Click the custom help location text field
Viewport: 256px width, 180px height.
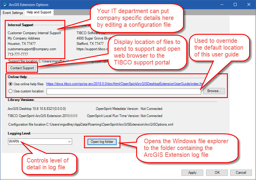(x=124, y=91)
